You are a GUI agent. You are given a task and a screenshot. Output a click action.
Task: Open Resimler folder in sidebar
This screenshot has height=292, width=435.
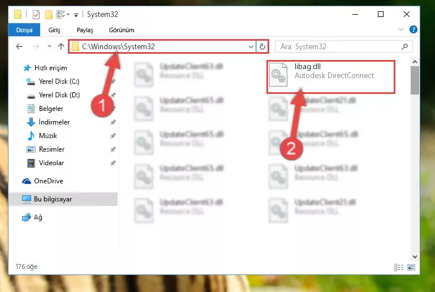tap(51, 149)
